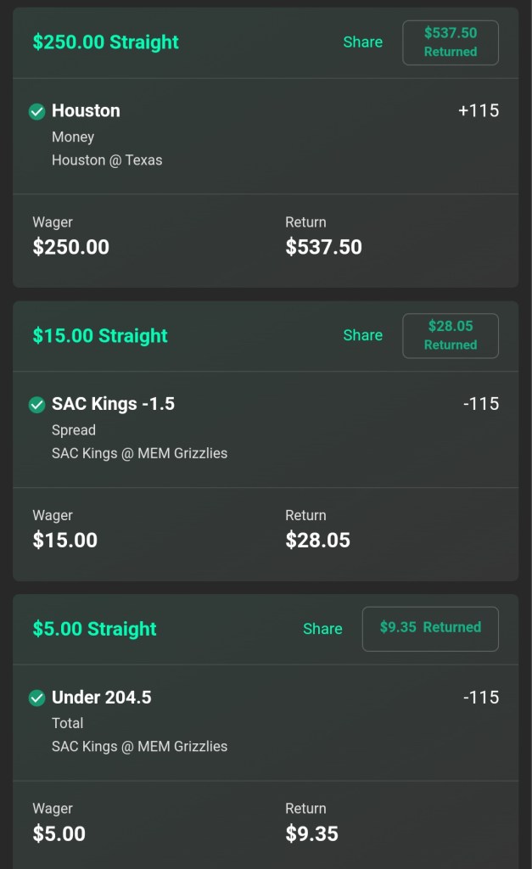The height and width of the screenshot is (869, 532).
Task: Click the Houston @ Texas matchup text
Action: point(107,160)
